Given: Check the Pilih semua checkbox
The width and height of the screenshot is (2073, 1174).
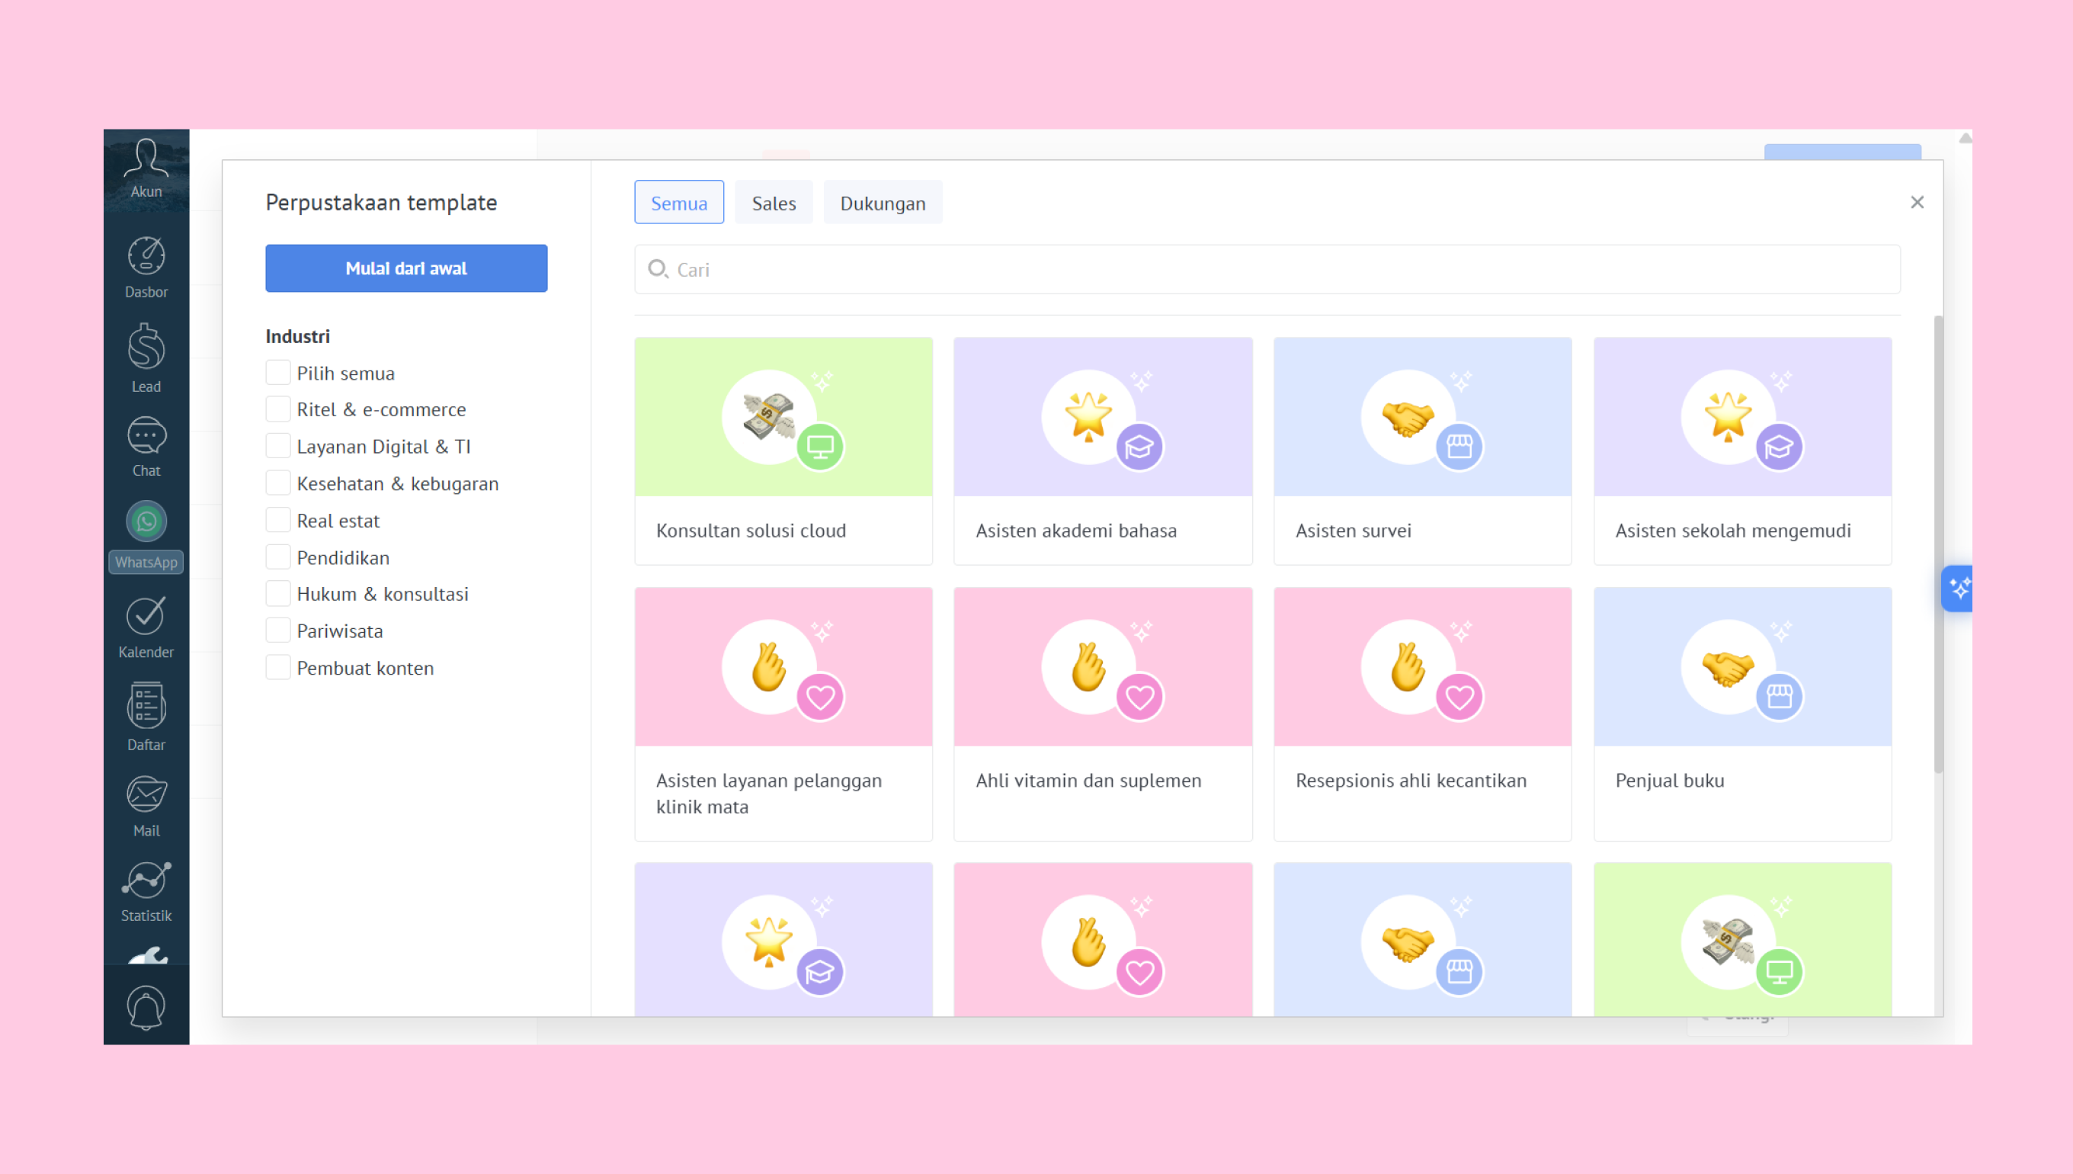Looking at the screenshot, I should [x=278, y=373].
